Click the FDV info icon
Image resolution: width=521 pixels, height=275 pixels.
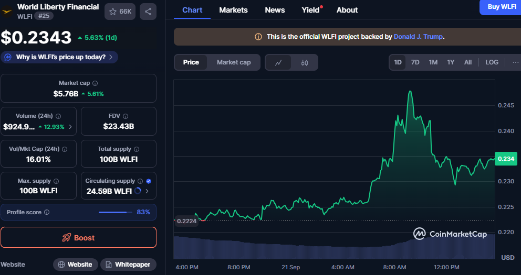pos(126,116)
